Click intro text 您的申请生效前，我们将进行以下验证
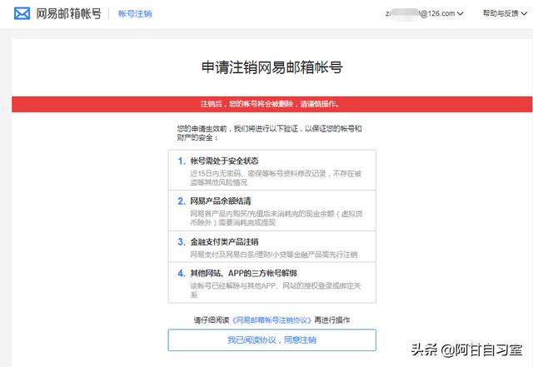 point(237,129)
